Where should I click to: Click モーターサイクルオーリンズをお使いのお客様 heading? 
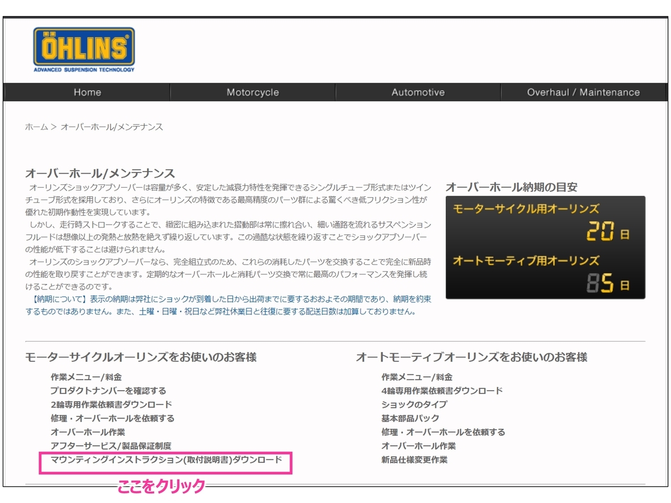click(x=141, y=357)
